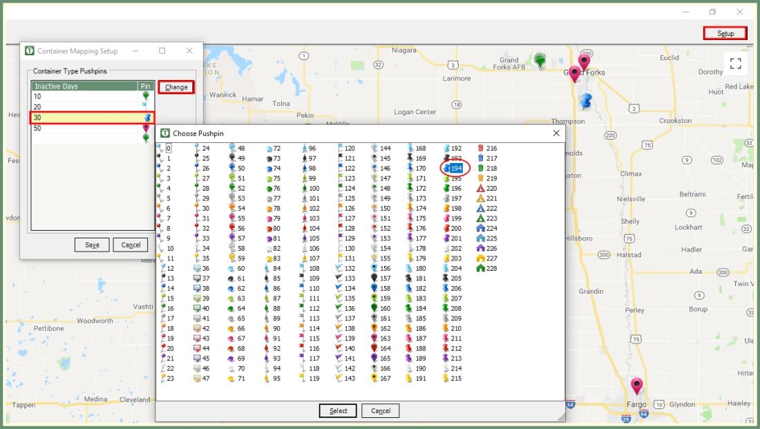This screenshot has width=760, height=429.
Task: Pick the red balloon pushpin 164
Action: [x=381, y=348]
